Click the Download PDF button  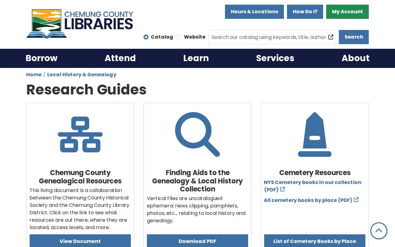click(x=197, y=241)
